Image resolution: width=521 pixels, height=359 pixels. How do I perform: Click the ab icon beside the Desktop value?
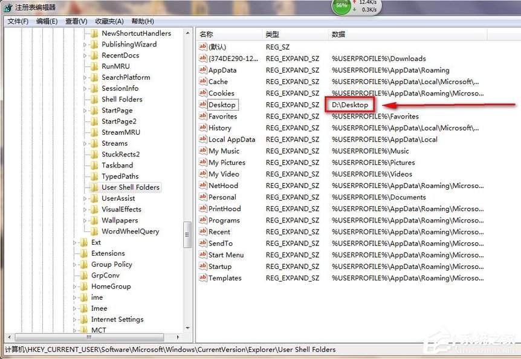click(202, 105)
